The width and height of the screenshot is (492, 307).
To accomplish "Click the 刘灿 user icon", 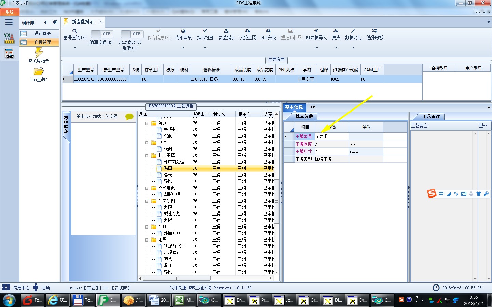I will [36, 287].
